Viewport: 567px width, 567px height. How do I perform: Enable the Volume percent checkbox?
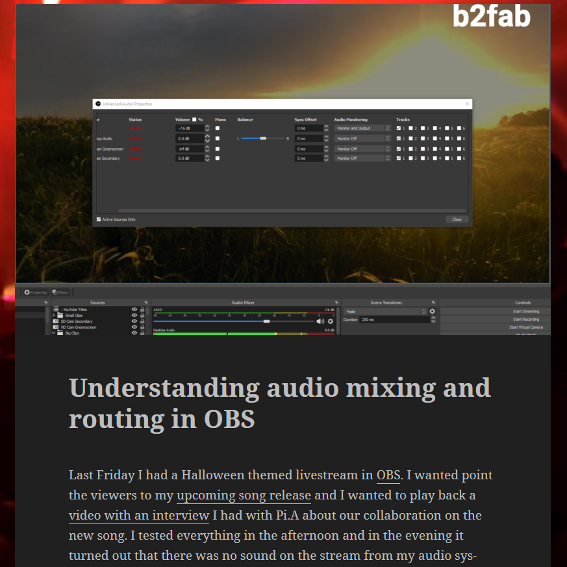[194, 120]
